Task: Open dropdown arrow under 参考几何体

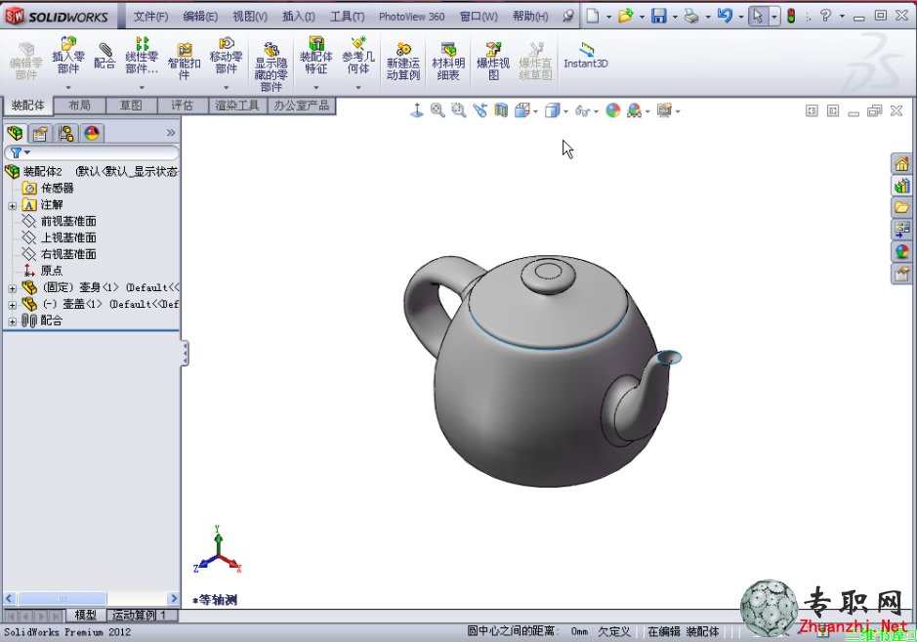Action: tap(357, 87)
